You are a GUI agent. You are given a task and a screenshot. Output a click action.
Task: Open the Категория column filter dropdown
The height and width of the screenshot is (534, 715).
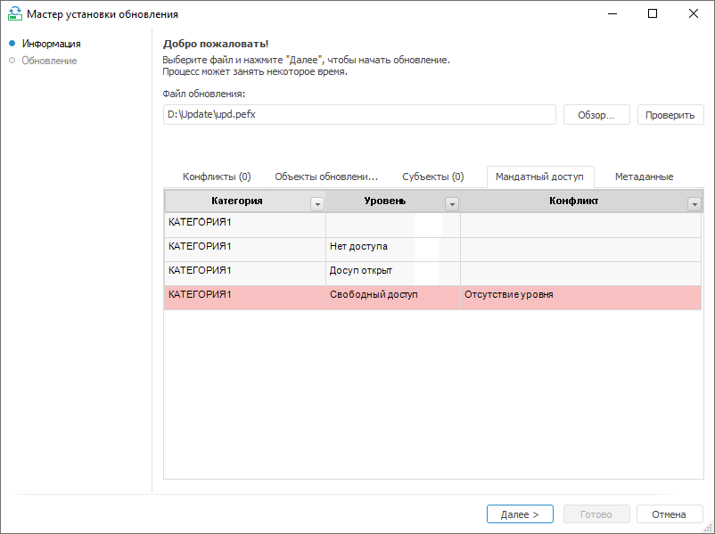[x=316, y=204]
